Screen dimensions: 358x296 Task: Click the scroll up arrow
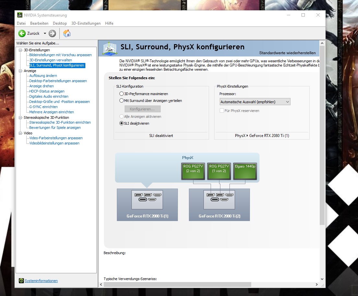point(322,43)
